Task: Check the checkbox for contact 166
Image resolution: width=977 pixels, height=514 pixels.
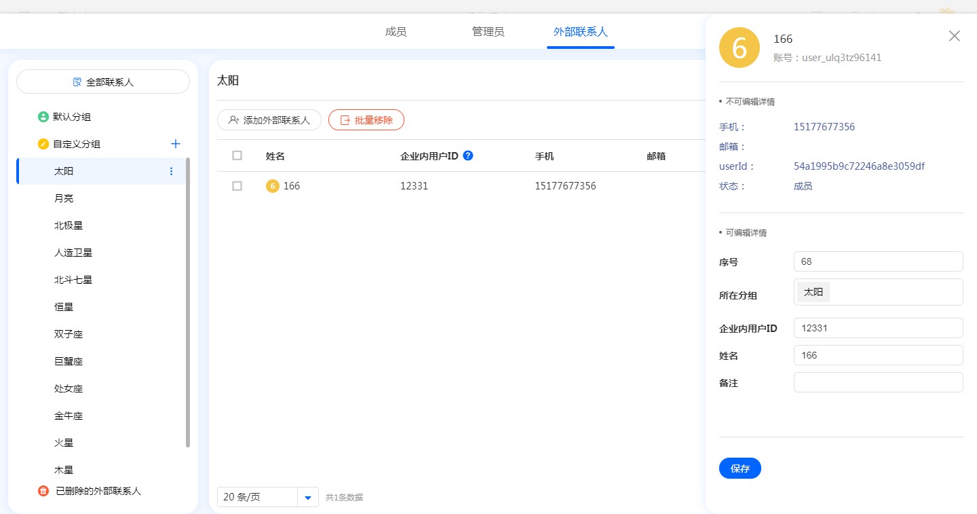Action: point(237,186)
